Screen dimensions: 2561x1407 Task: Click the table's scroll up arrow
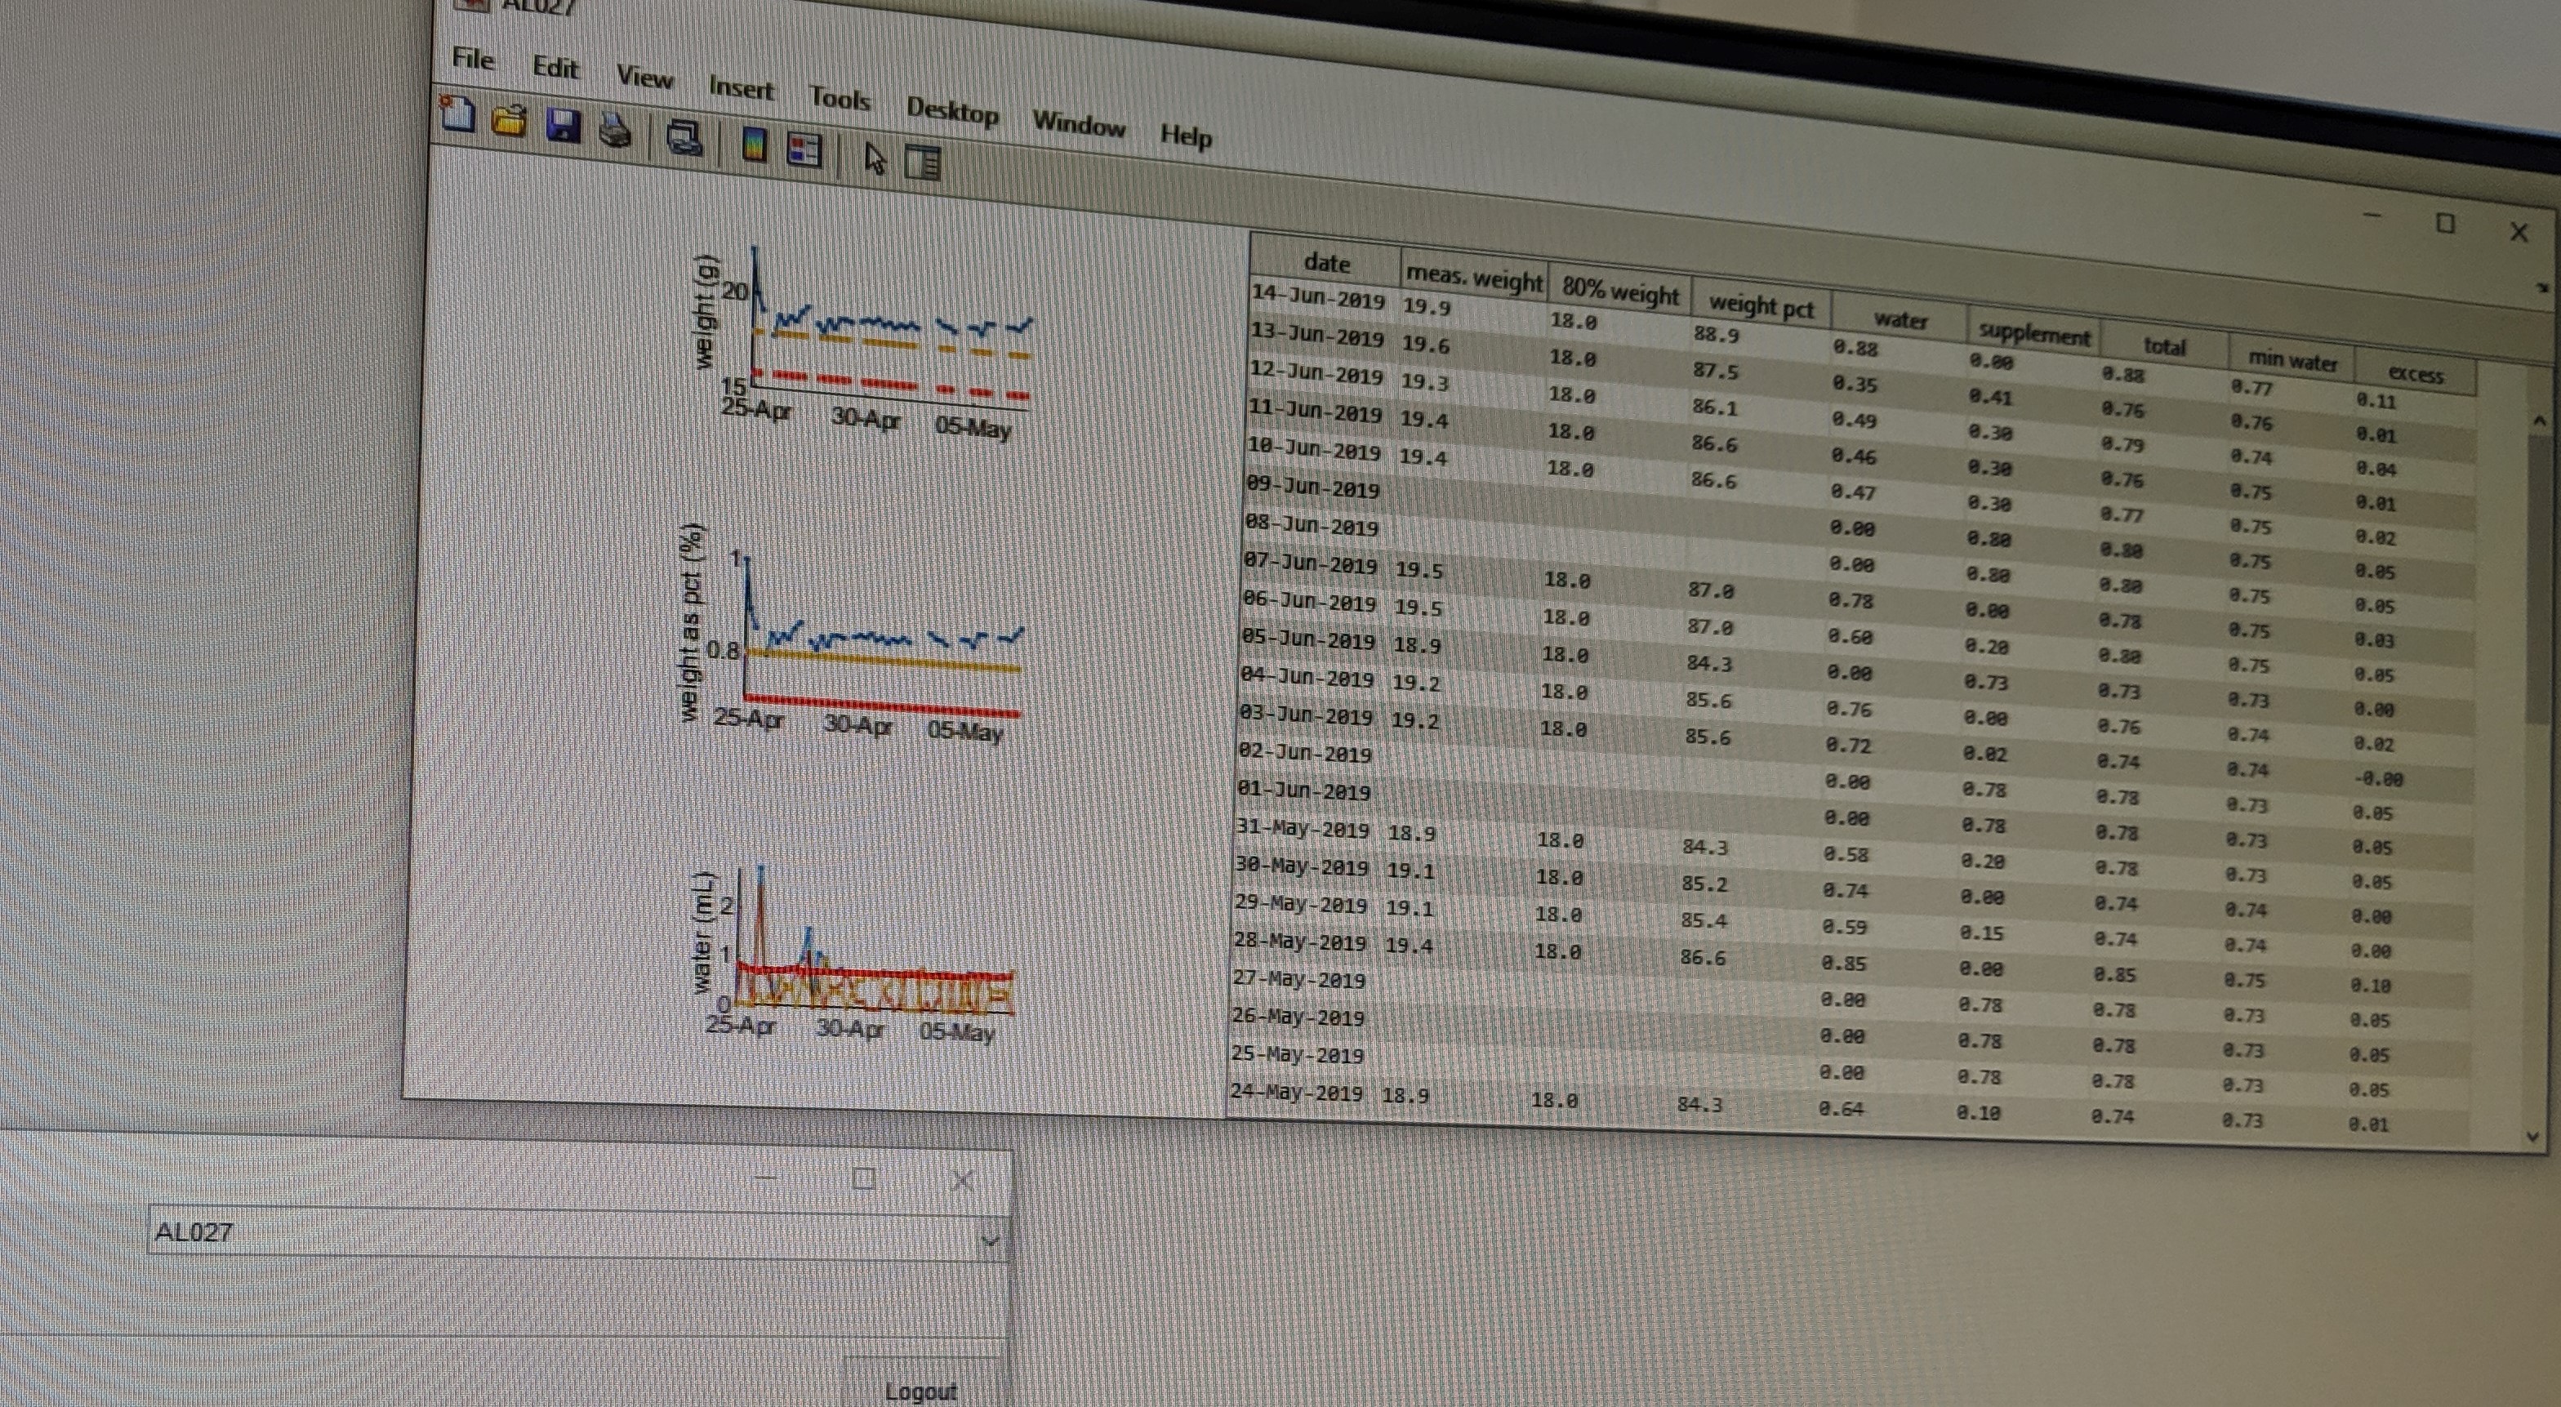tap(2538, 421)
